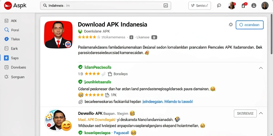
Task: Click the round reviewer avatar with smiley emoji
Action: pos(58,120)
